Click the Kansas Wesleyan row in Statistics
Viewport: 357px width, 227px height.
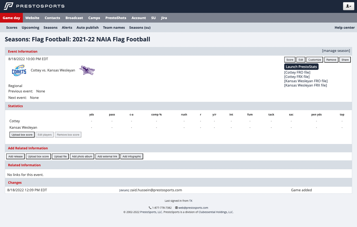[178, 127]
